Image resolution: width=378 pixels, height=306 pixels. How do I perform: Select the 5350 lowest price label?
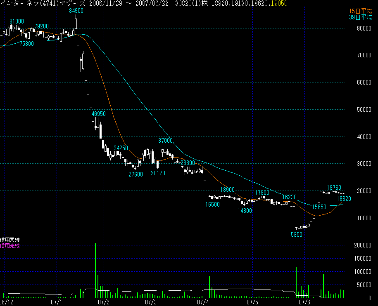[297, 234]
